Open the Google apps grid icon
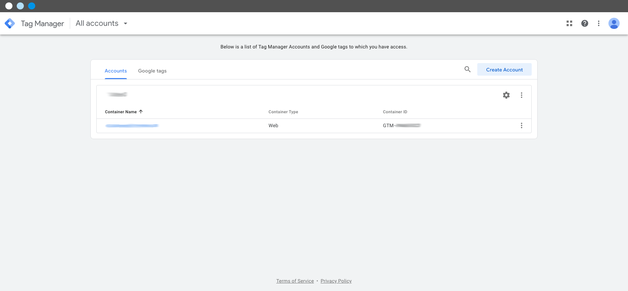This screenshot has height=291, width=628. pos(569,23)
